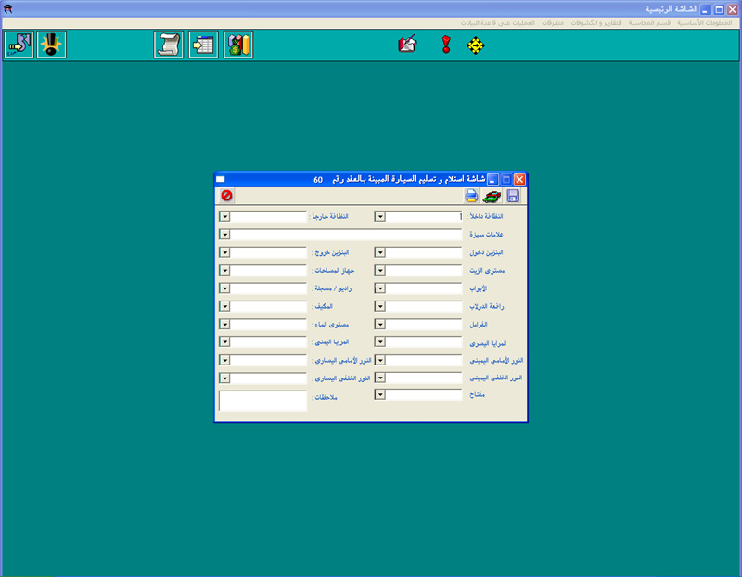
Task: Open the المكيف dropdown arrow
Action: (x=224, y=306)
